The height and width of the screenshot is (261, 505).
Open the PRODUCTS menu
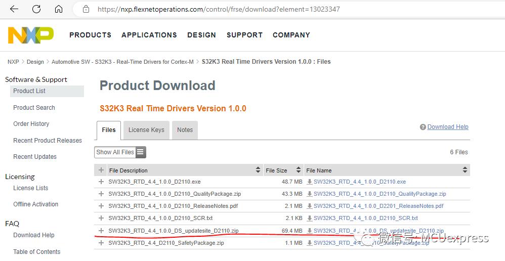(x=90, y=35)
